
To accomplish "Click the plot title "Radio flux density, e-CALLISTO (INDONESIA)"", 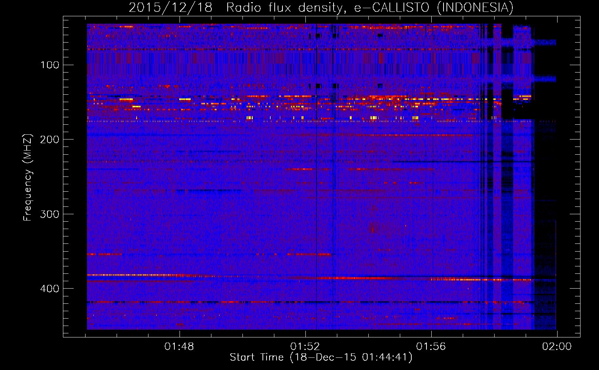I will pos(370,7).
